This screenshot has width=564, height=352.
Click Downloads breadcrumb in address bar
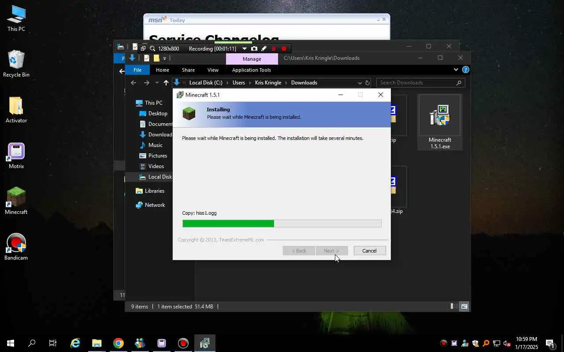304,83
